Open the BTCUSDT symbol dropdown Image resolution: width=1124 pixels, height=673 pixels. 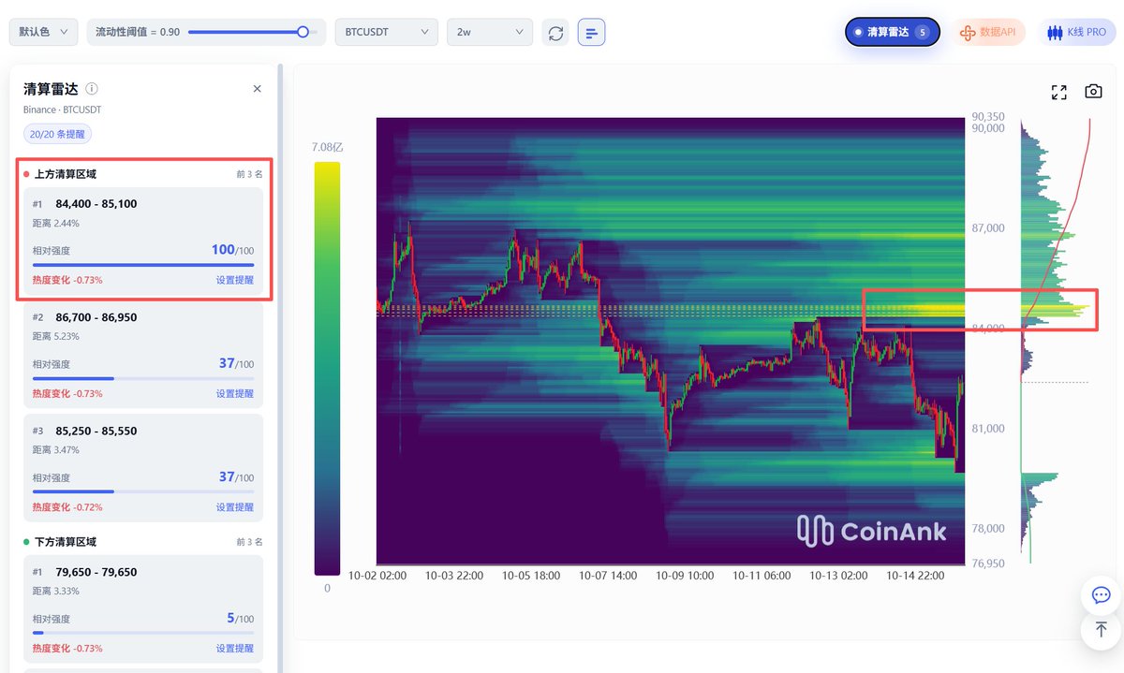tap(387, 32)
